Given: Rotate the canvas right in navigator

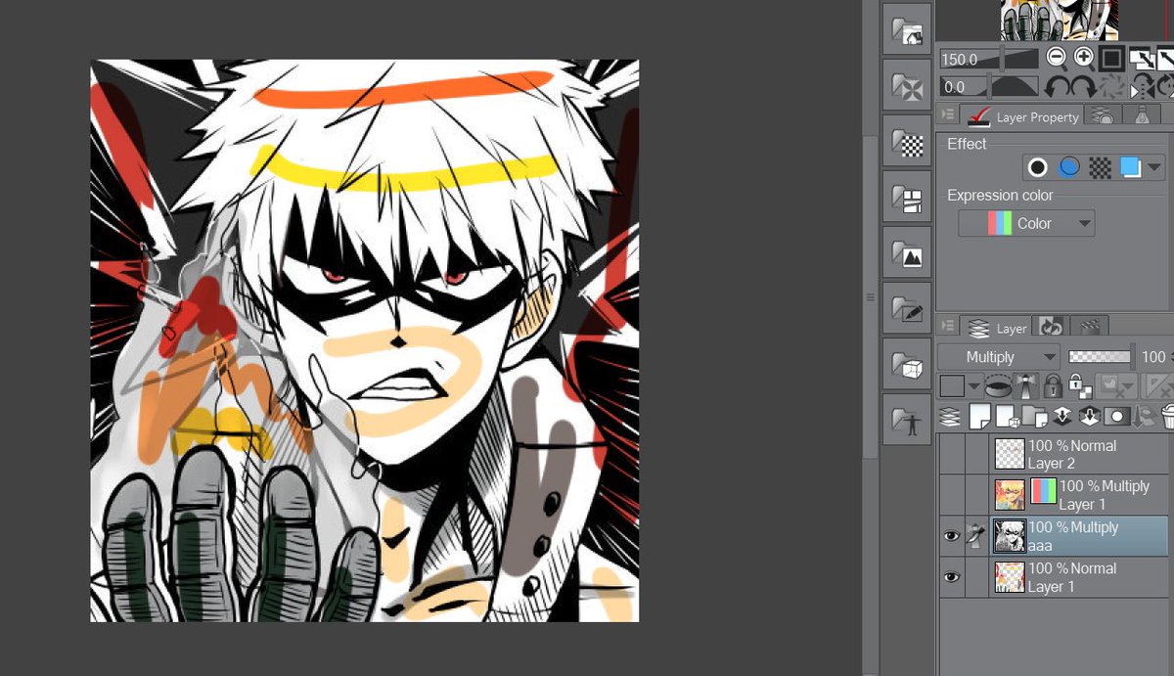Looking at the screenshot, I should (x=1083, y=87).
